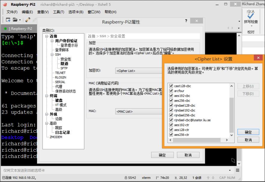The image size is (265, 182).
Task: Click the SSH2 lock icon in status bar
Action: 126,177
